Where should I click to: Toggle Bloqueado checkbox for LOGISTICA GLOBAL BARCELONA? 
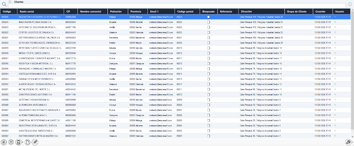click(208, 131)
